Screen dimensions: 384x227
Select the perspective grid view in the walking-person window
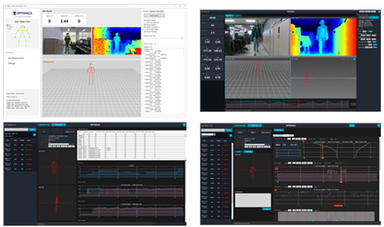click(x=258, y=78)
